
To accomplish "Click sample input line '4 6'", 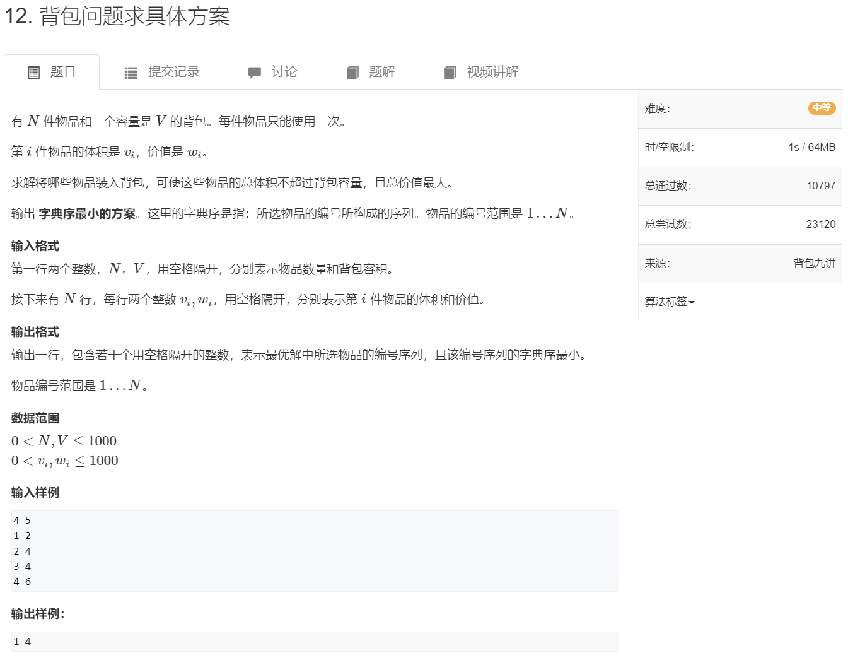I will pyautogui.click(x=22, y=582).
